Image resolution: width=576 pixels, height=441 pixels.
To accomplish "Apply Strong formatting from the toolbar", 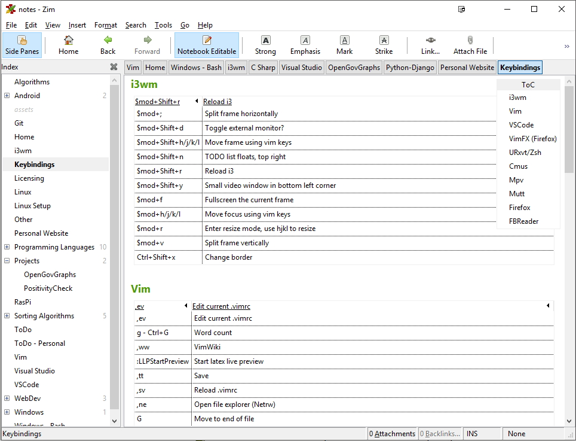I will click(x=265, y=45).
